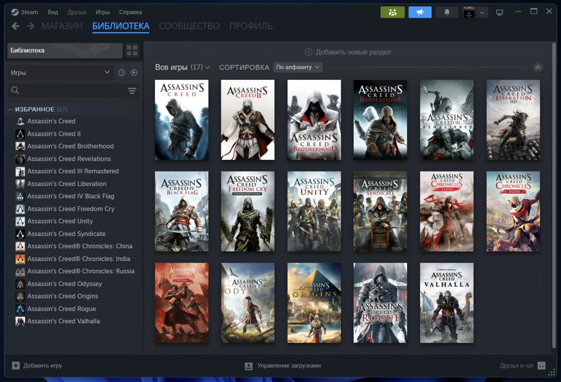This screenshot has height=382, width=561.
Task: Click the notifications bell icon
Action: click(446, 12)
